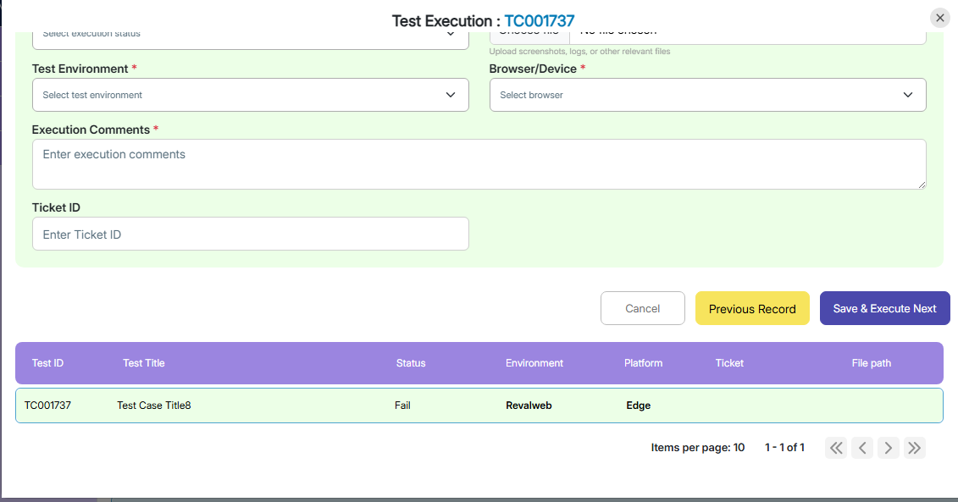Go to first page of results

tap(836, 448)
